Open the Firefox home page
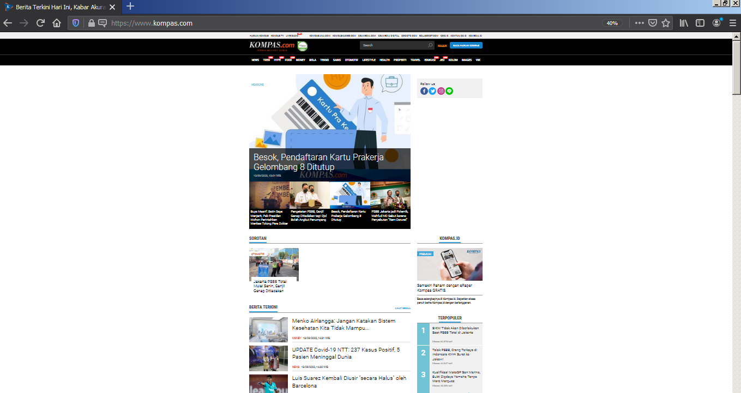 [57, 23]
